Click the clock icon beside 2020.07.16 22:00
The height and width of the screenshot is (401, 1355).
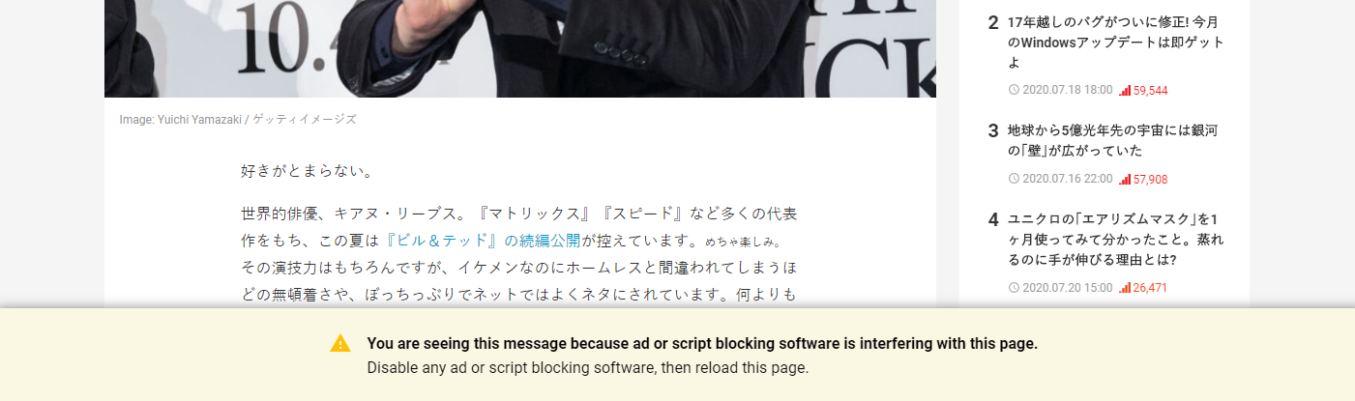[x=1014, y=179]
